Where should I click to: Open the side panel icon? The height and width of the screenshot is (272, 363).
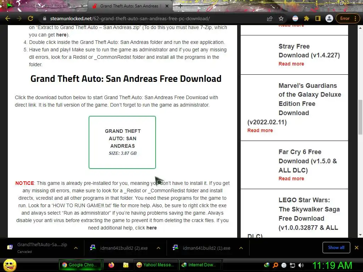click(318, 18)
